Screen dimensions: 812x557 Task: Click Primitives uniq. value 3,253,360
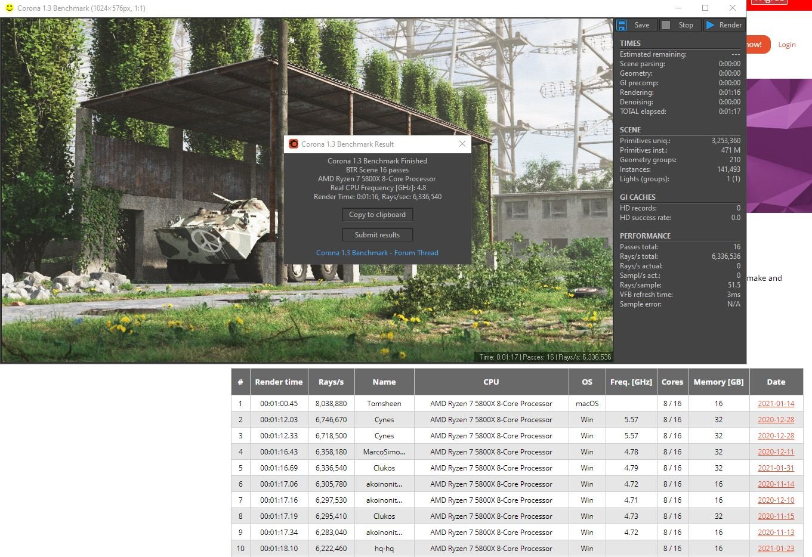coord(726,141)
